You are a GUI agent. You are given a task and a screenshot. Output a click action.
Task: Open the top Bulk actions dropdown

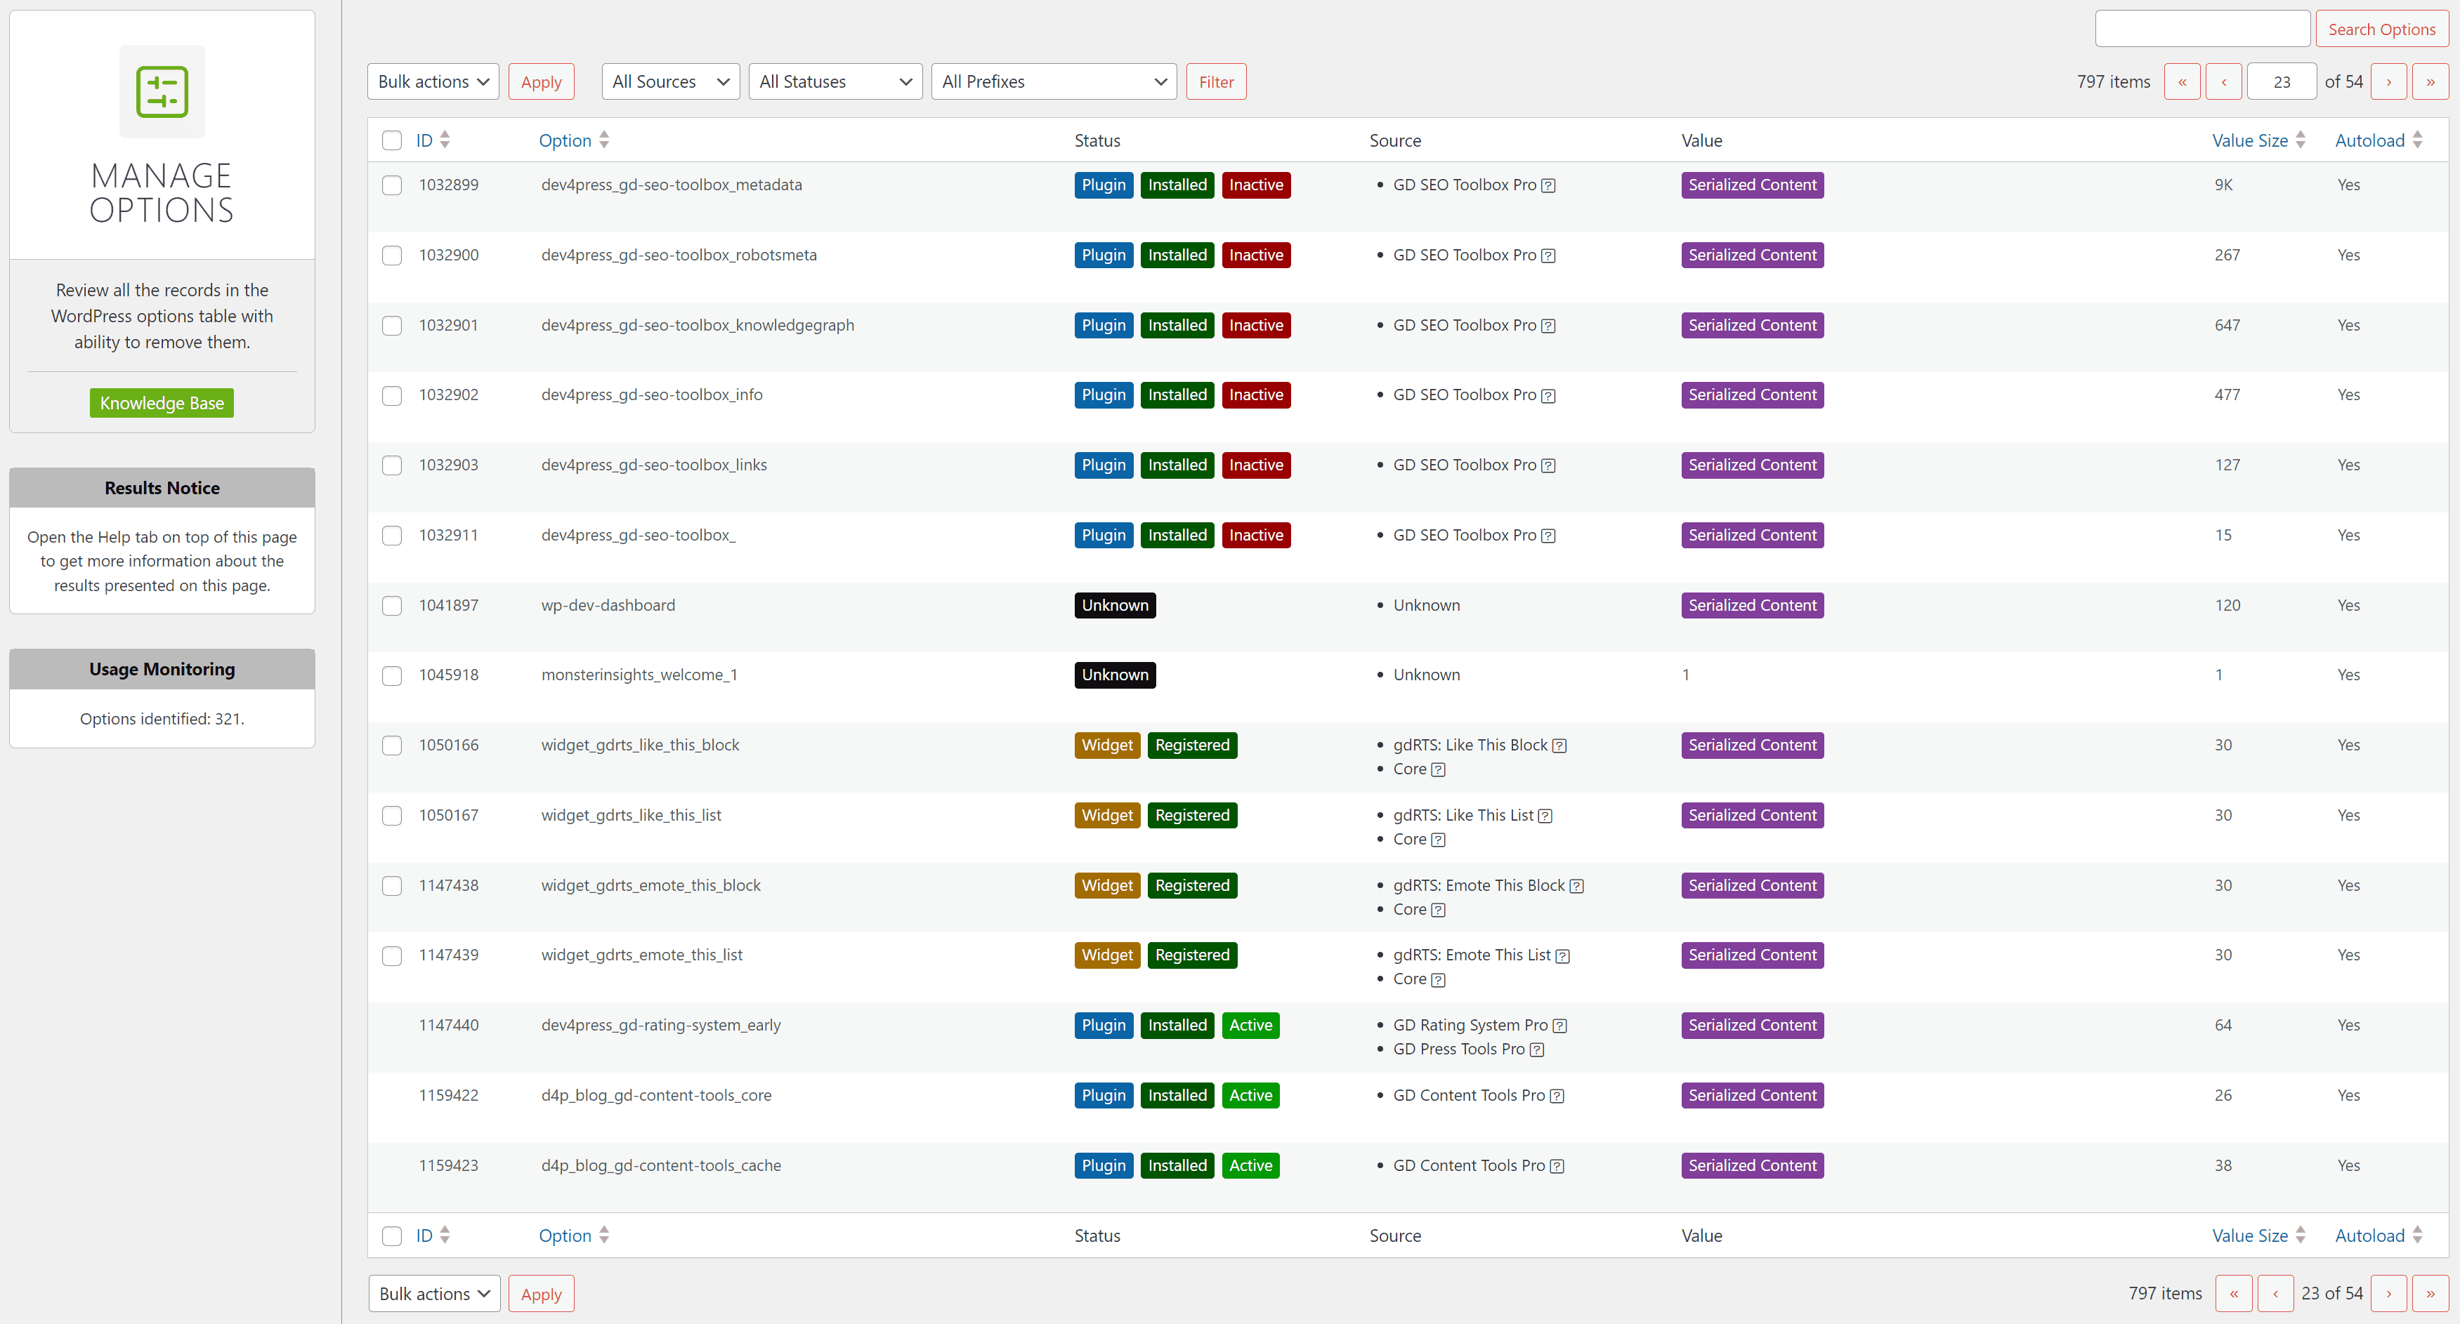(433, 82)
